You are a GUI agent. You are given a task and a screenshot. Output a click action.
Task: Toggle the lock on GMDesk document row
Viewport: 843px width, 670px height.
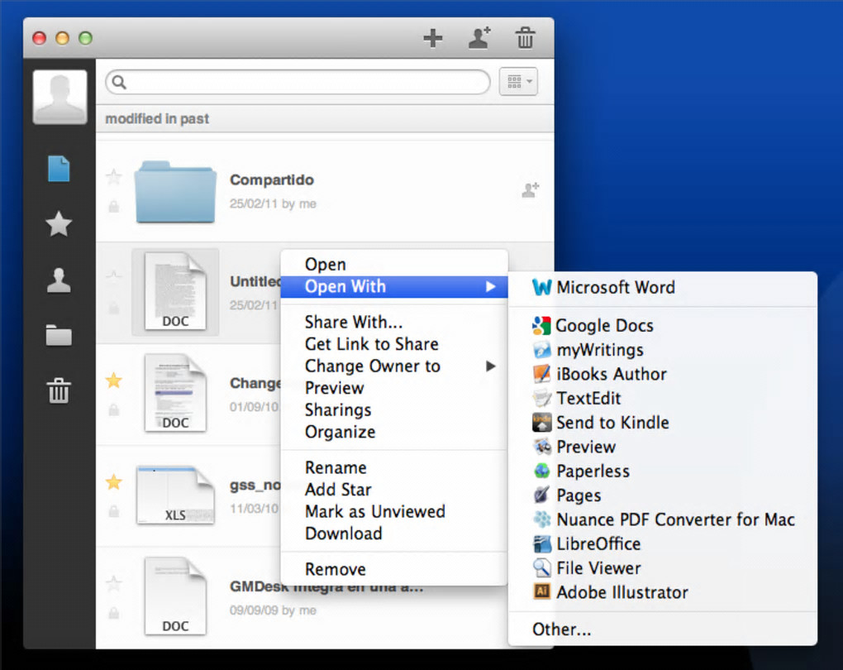point(114,613)
